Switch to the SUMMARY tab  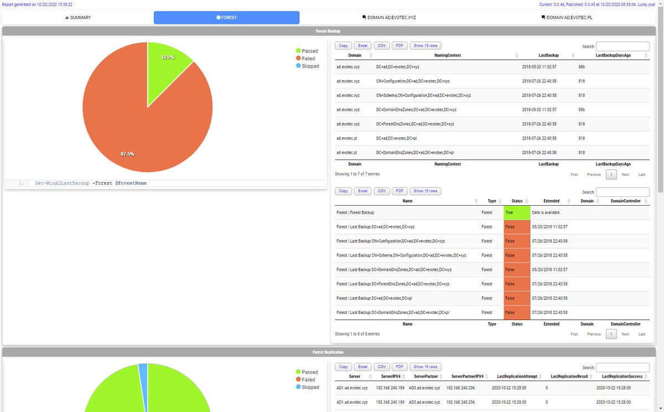click(x=77, y=17)
